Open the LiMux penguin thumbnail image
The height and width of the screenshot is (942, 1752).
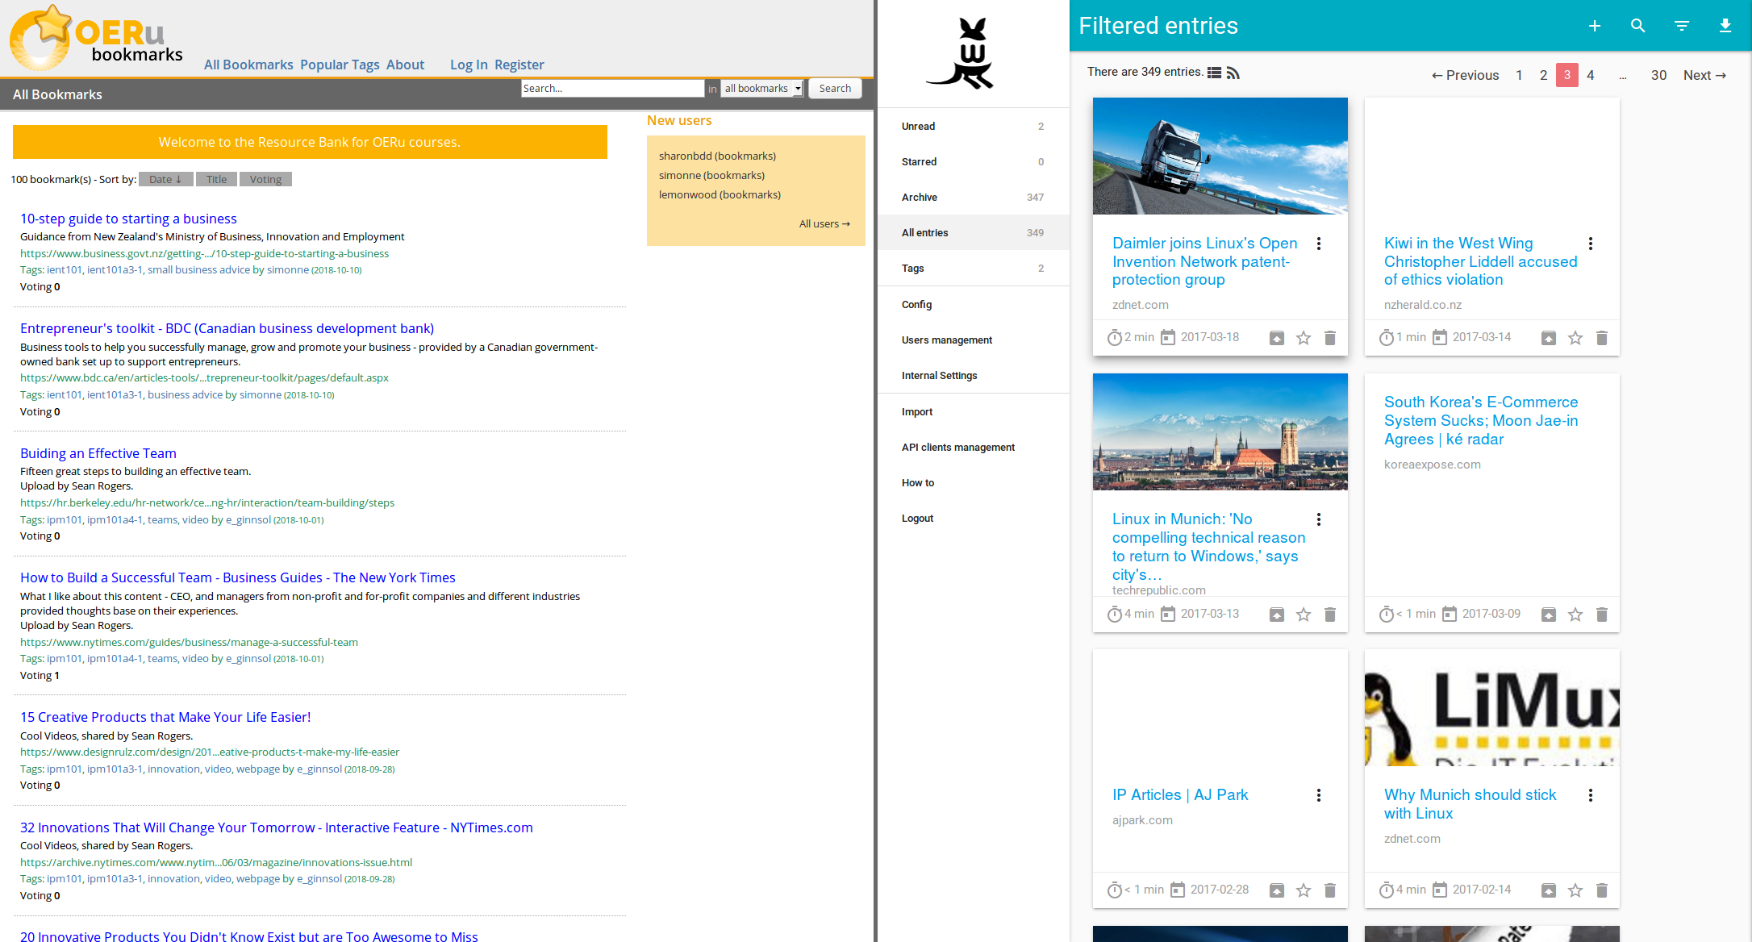pos(1491,708)
